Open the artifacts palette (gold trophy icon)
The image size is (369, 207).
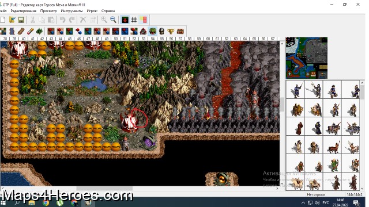171,31
